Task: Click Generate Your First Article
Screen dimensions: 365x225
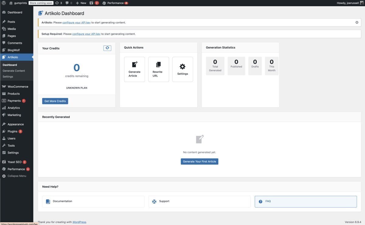Action: pyautogui.click(x=199, y=161)
